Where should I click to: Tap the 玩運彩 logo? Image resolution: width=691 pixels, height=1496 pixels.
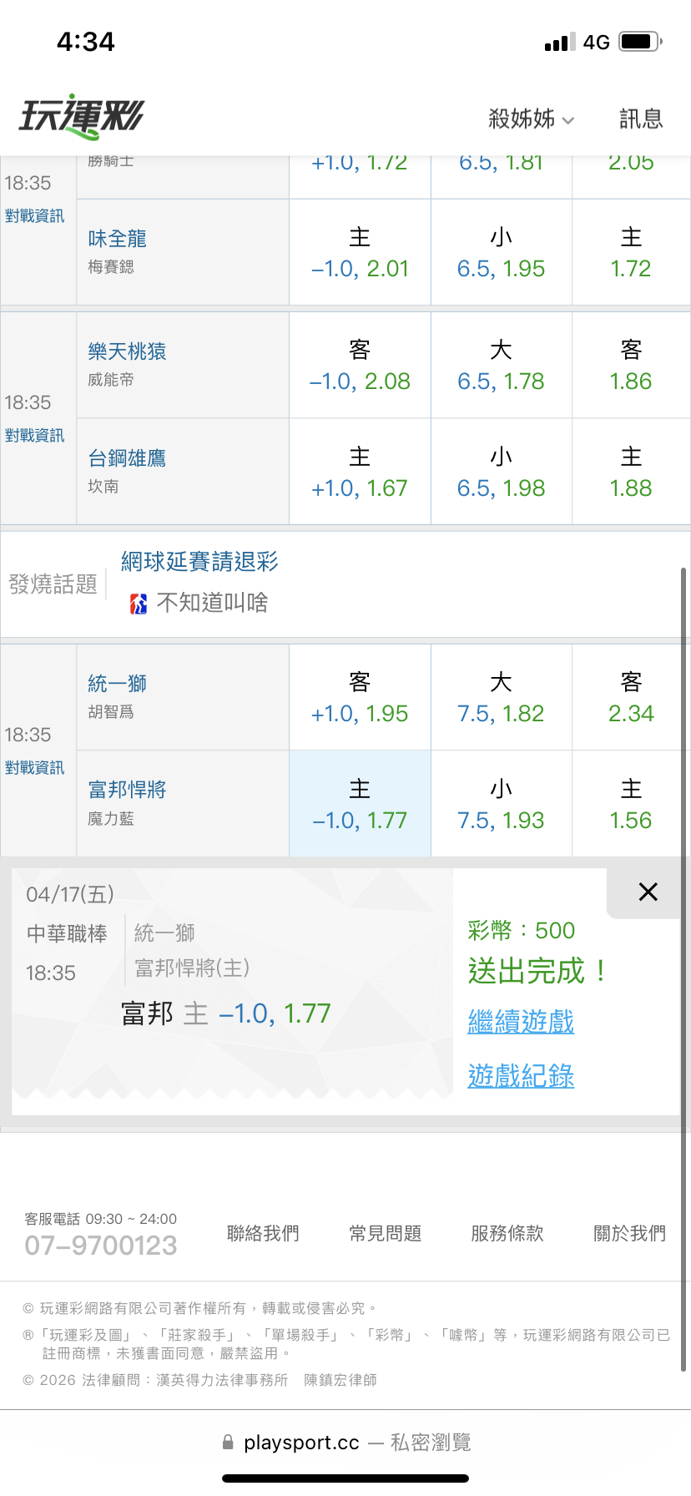(x=82, y=117)
